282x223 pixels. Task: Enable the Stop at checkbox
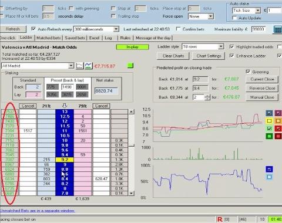(x=113, y=8)
